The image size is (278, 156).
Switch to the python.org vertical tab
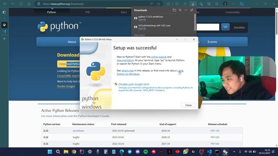pyautogui.click(x=4, y=25)
